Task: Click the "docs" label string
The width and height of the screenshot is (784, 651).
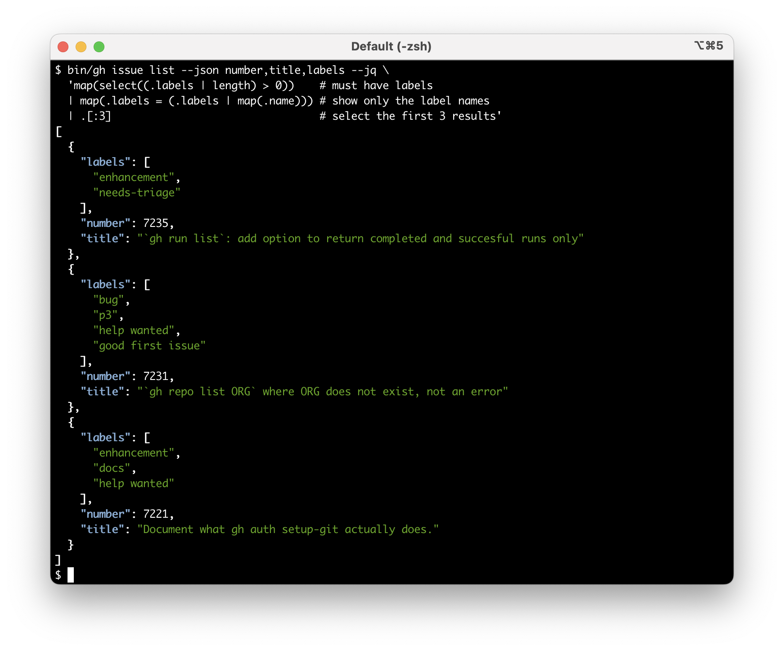Action: (112, 468)
